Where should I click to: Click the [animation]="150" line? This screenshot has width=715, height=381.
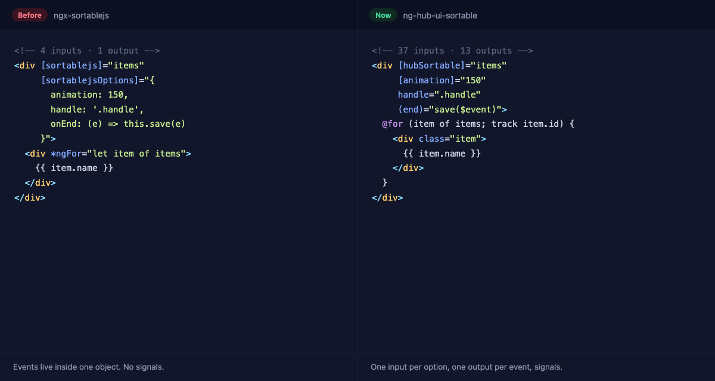click(442, 80)
